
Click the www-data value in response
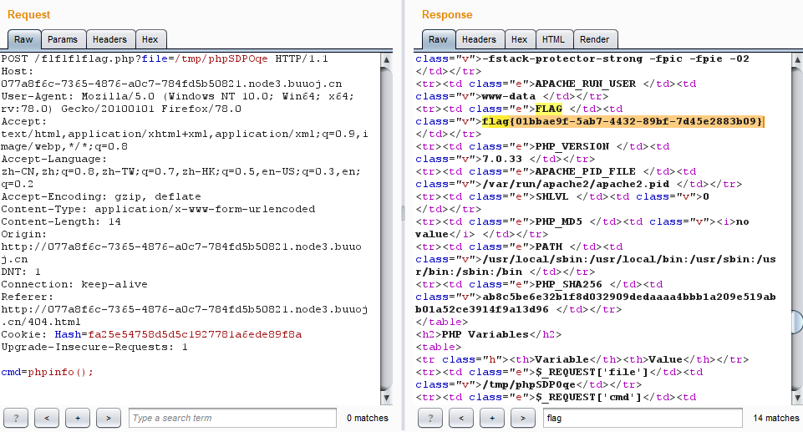[x=509, y=96]
